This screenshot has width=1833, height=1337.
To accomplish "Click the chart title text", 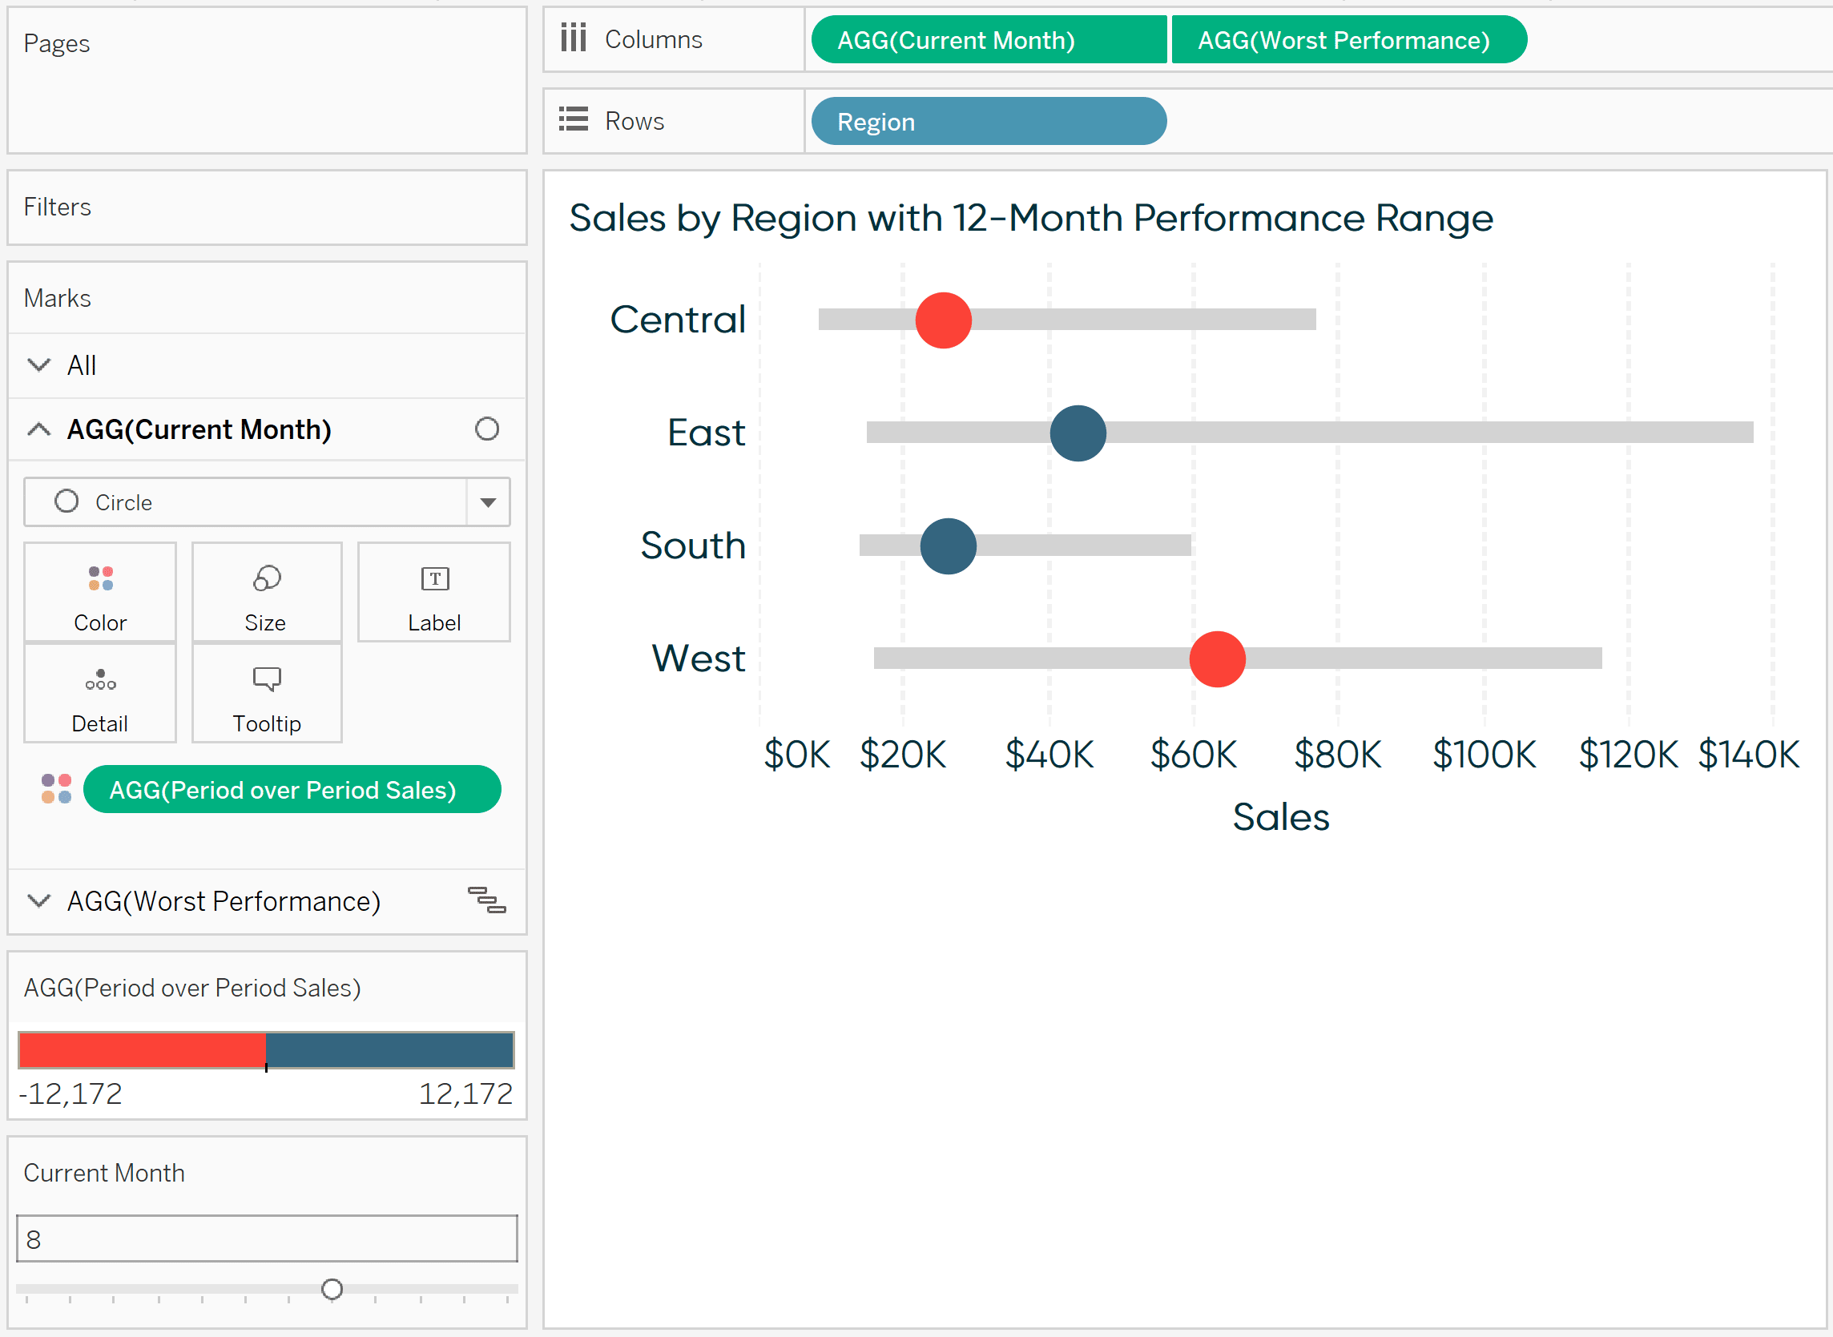I will (x=1030, y=218).
